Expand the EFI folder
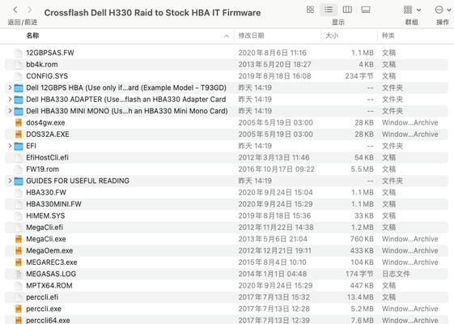The height and width of the screenshot is (324, 454). coord(10,146)
